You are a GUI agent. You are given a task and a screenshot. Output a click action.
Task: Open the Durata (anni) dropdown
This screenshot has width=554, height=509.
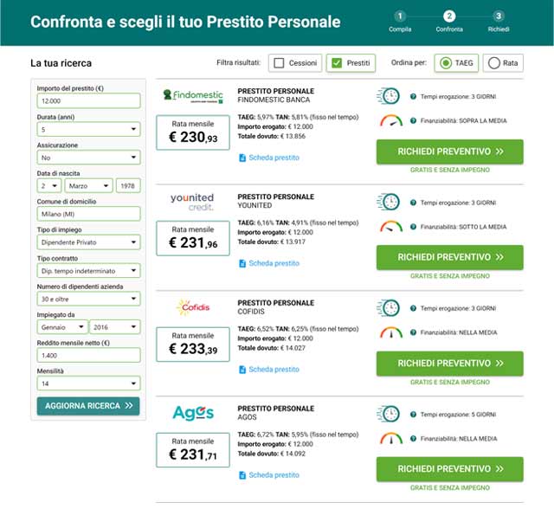(x=88, y=130)
